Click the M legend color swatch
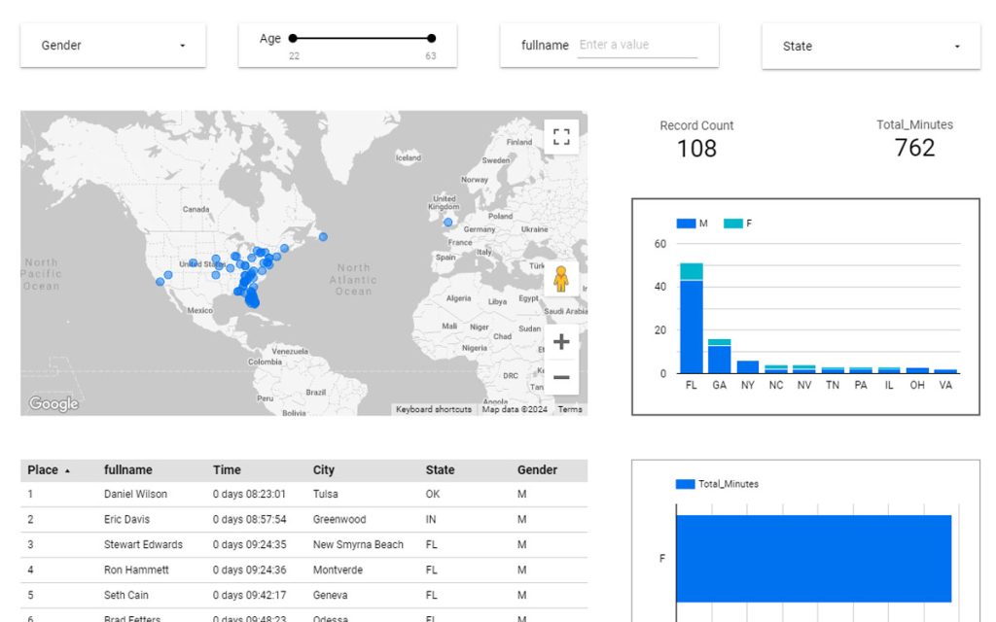996x622 pixels. tap(686, 224)
